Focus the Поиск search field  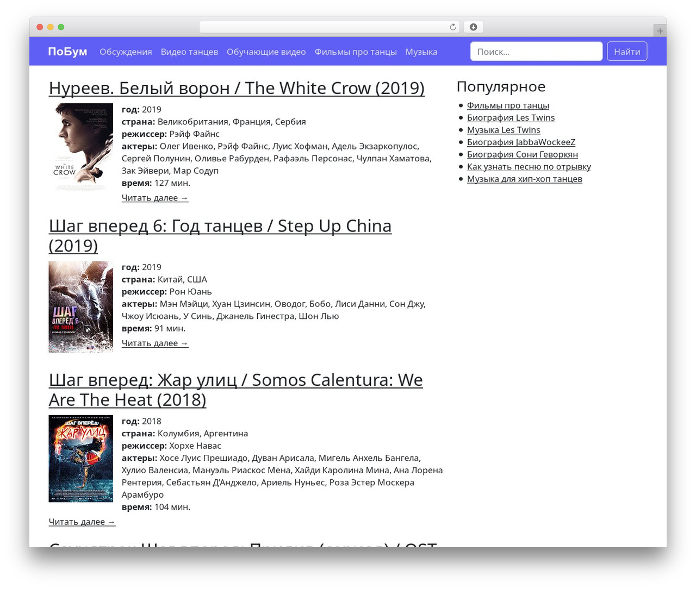[x=536, y=52]
